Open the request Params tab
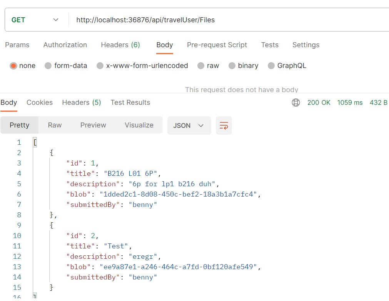 [x=17, y=45]
